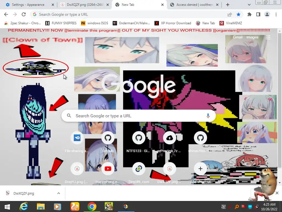Expand DwXQZF.png download options chevron
The image size is (282, 212).
coord(59,193)
